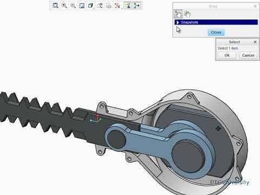This screenshot has width=260, height=195.
Task: Repaint the graphics window
Action: coord(82,5)
